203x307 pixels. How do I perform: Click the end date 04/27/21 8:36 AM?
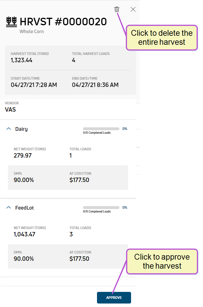pos(95,85)
